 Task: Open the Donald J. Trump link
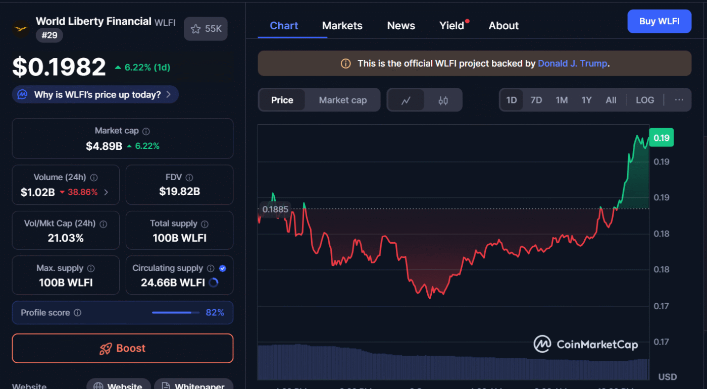(x=573, y=64)
